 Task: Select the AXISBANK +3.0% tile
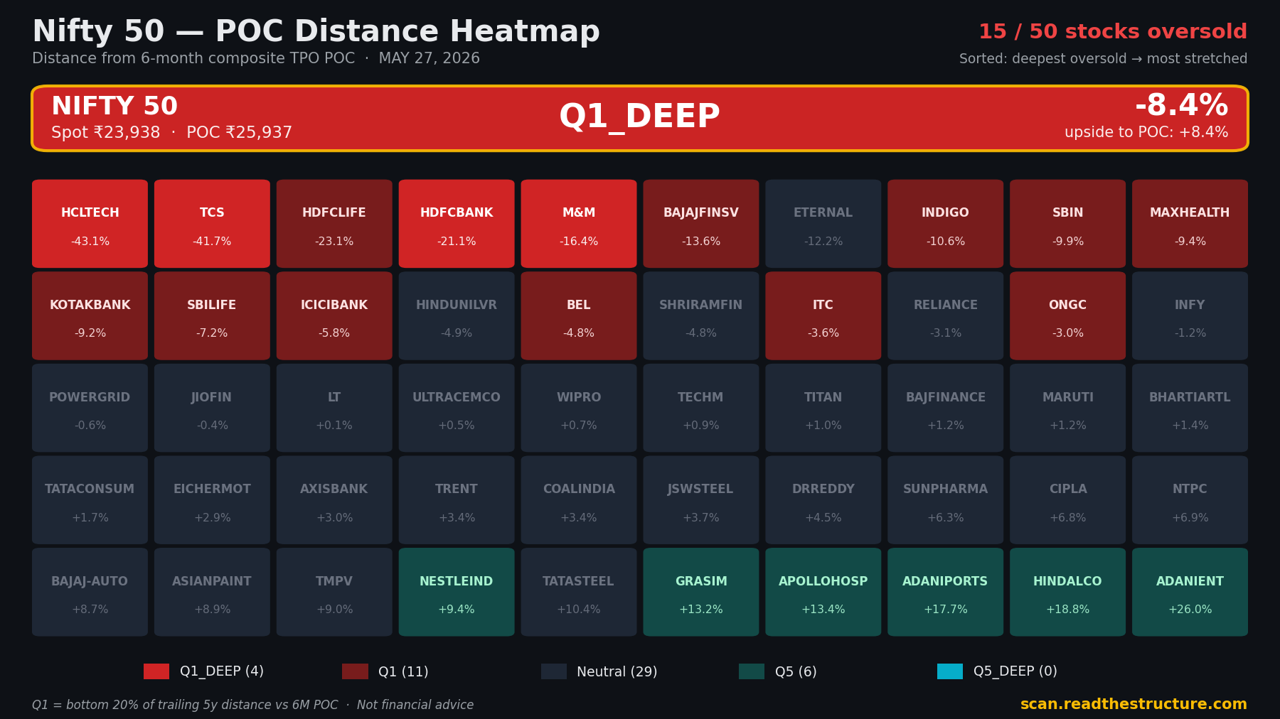[x=334, y=500]
